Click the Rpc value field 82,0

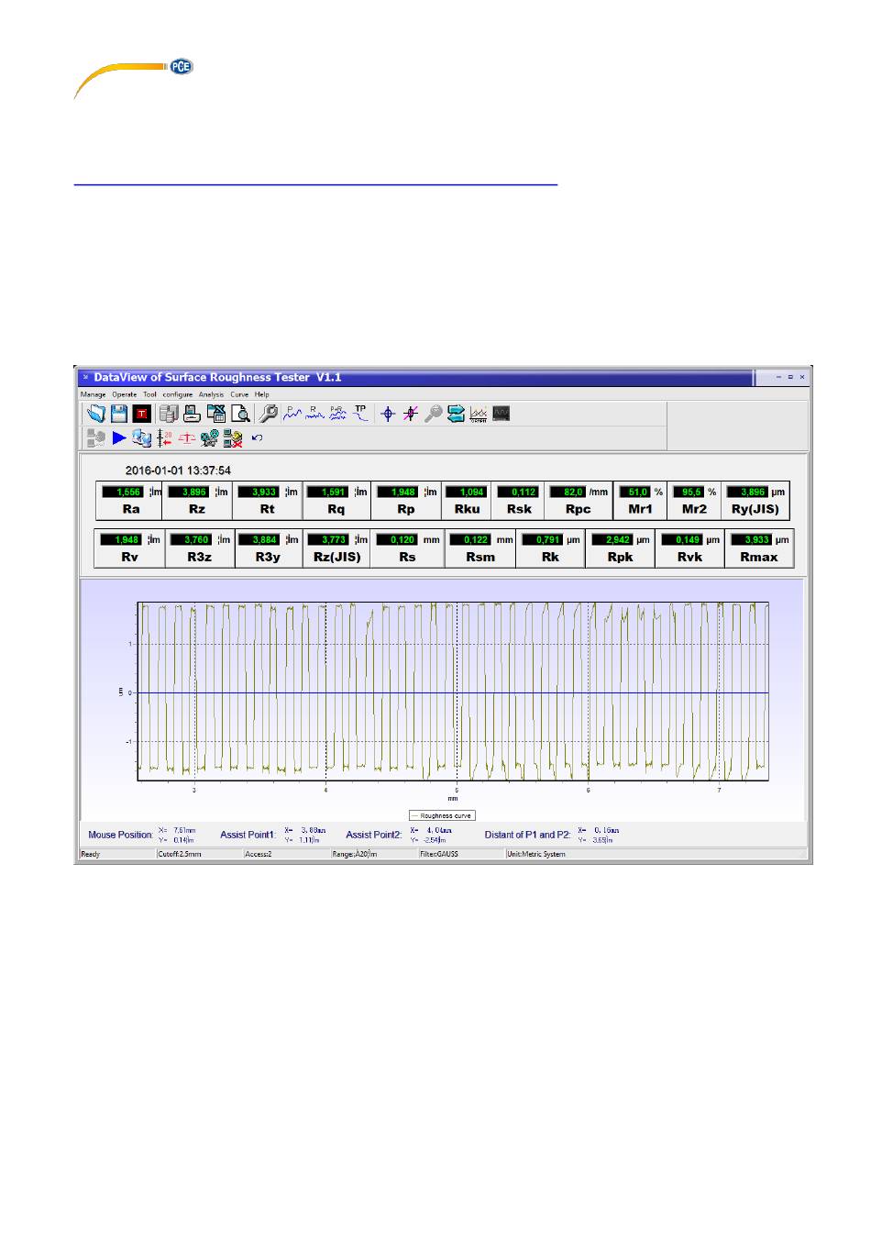[x=568, y=492]
